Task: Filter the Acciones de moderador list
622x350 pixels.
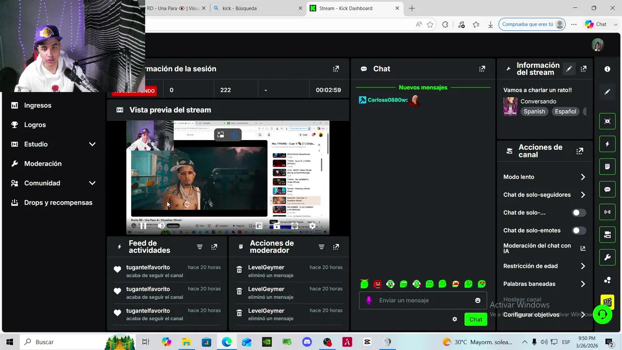Action: (x=321, y=247)
